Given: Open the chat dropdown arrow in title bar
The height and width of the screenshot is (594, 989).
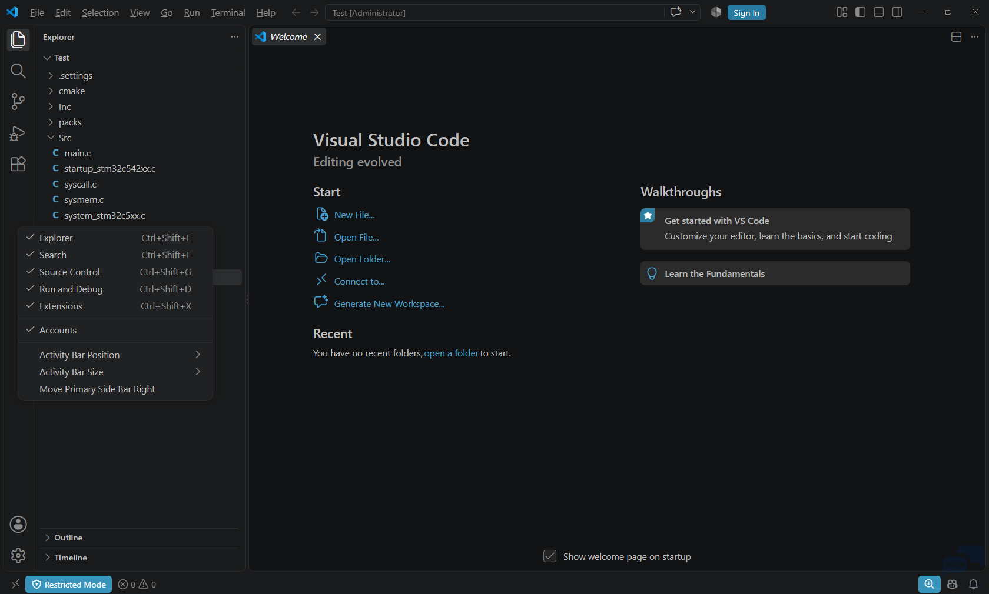Looking at the screenshot, I should pos(692,12).
